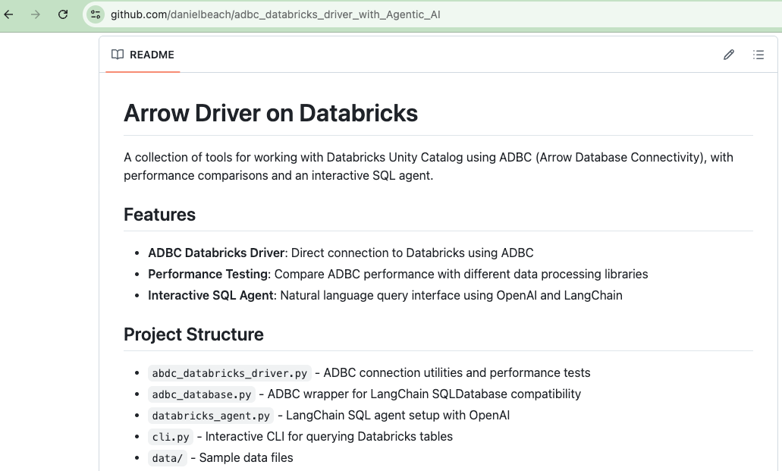The height and width of the screenshot is (471, 782).
Task: Click the databricks_agent.py code label
Action: (x=210, y=416)
